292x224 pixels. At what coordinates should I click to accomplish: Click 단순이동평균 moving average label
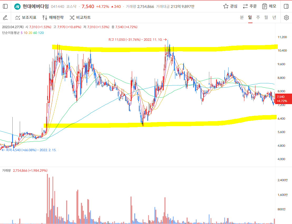(x=11, y=33)
